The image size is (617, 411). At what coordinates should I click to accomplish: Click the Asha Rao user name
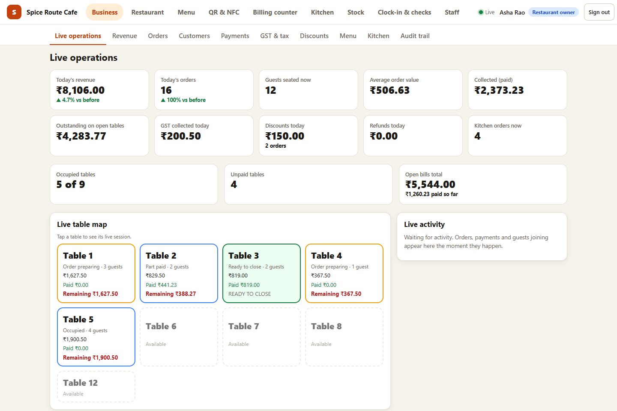tap(512, 12)
